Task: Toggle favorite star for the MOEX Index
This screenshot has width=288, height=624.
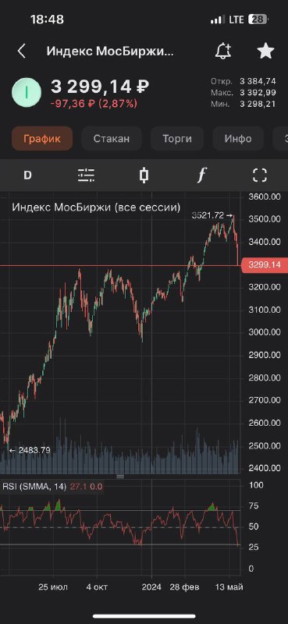Action: coord(265,51)
